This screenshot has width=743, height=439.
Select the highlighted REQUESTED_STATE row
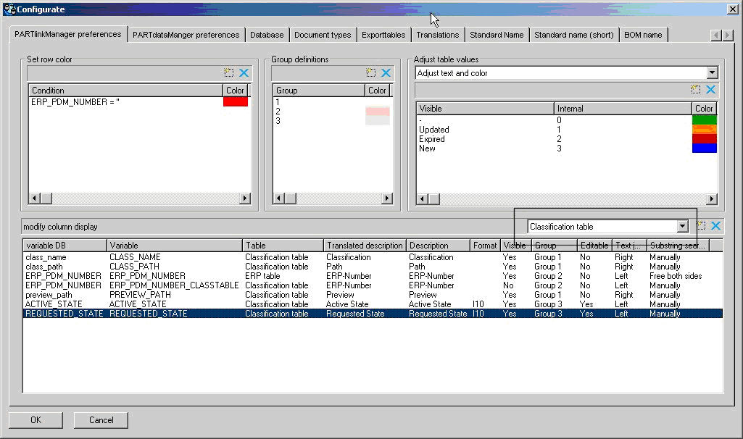click(x=373, y=314)
